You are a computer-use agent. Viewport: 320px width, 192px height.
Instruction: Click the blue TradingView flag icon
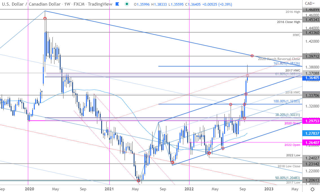(117, 4)
